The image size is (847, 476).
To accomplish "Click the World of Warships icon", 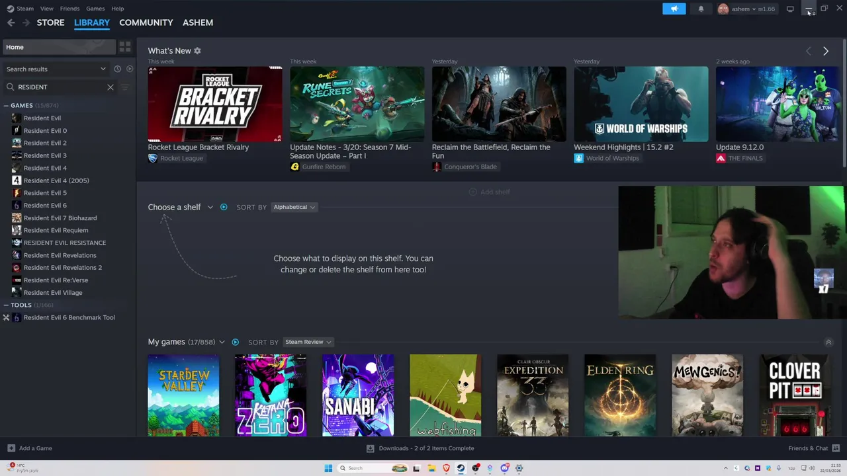I will pos(578,158).
